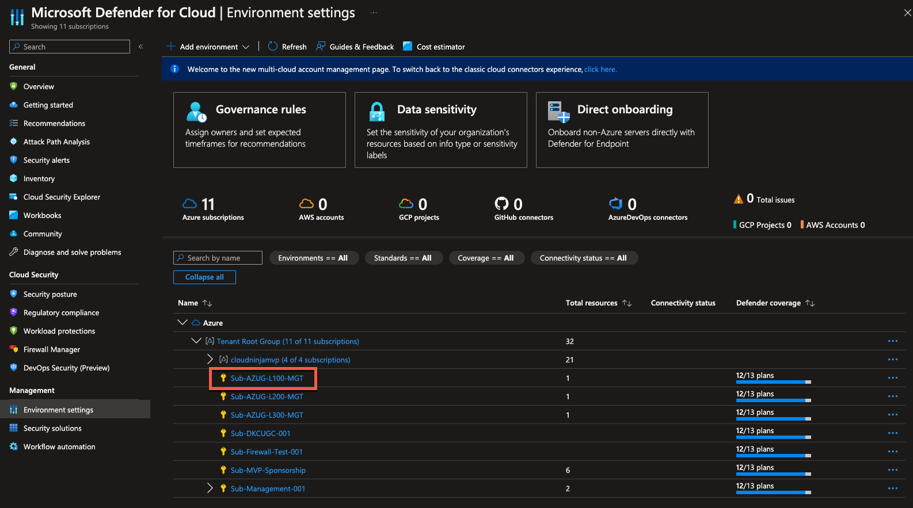Click the sidebar Search field

[70, 47]
